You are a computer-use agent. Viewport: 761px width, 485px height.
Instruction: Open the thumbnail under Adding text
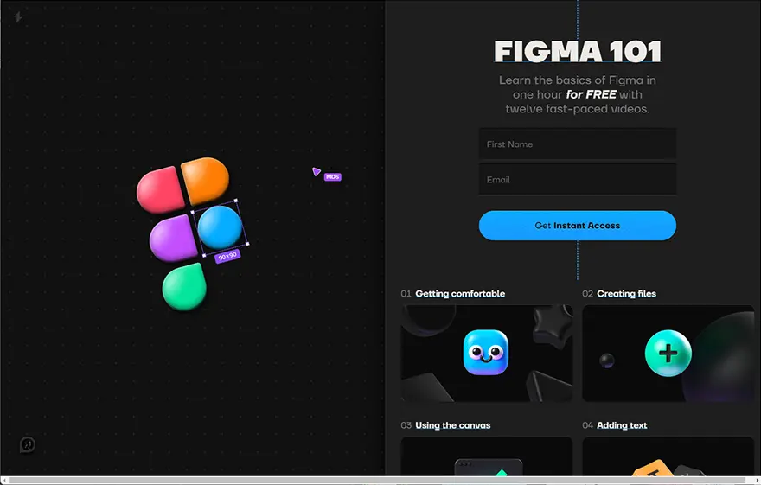[x=668, y=456]
